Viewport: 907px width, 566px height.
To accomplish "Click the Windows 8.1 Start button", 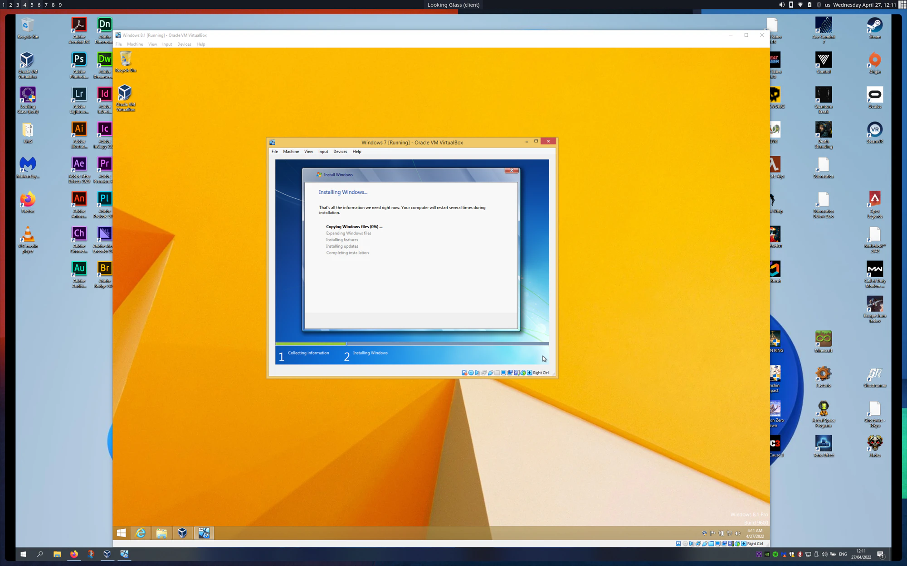I will [121, 533].
